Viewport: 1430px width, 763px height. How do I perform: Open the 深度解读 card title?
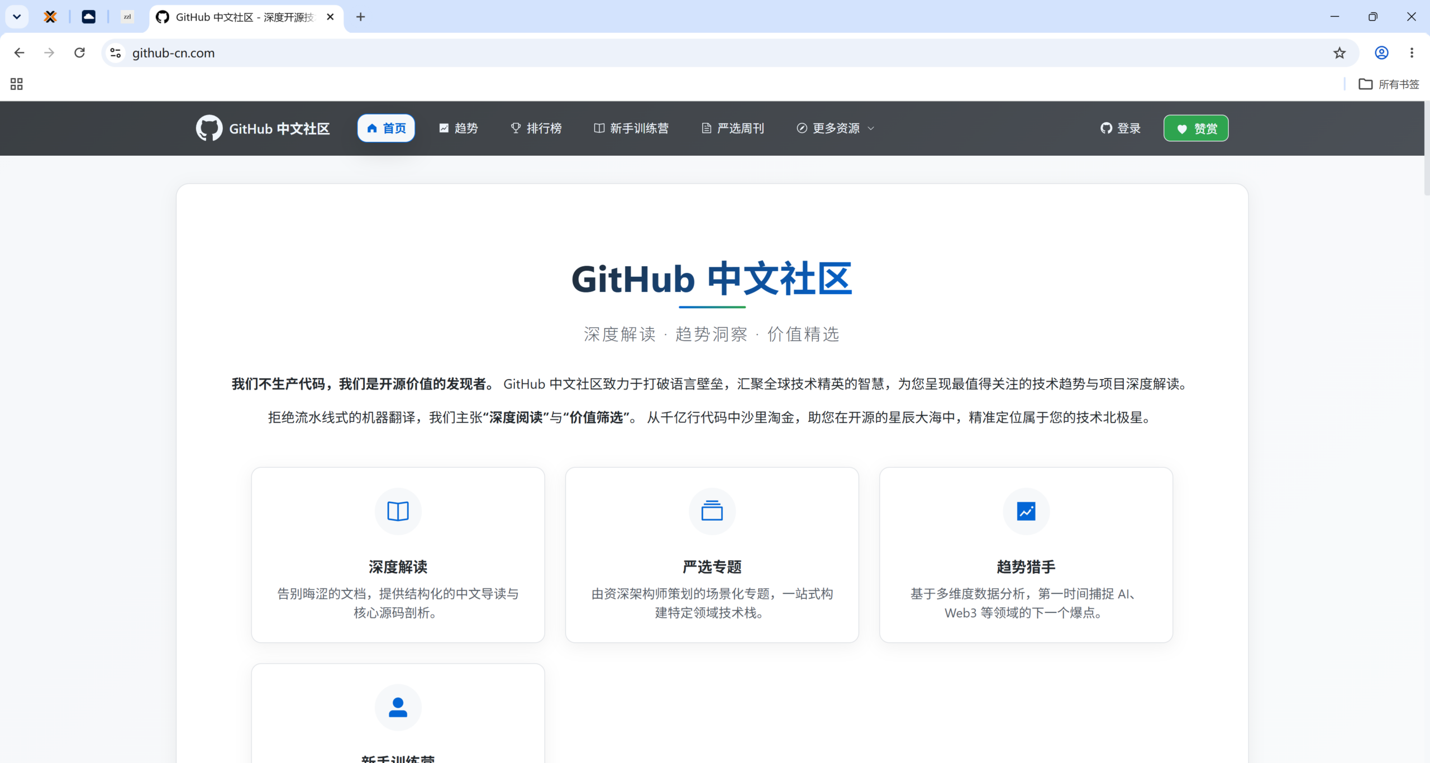398,567
